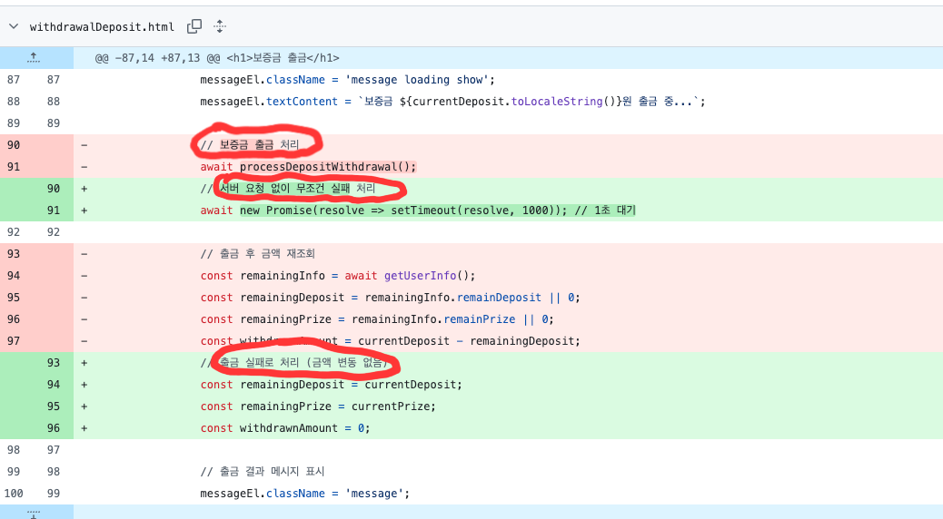Collapse the withdrawalDeposit.html file diff

[x=14, y=26]
